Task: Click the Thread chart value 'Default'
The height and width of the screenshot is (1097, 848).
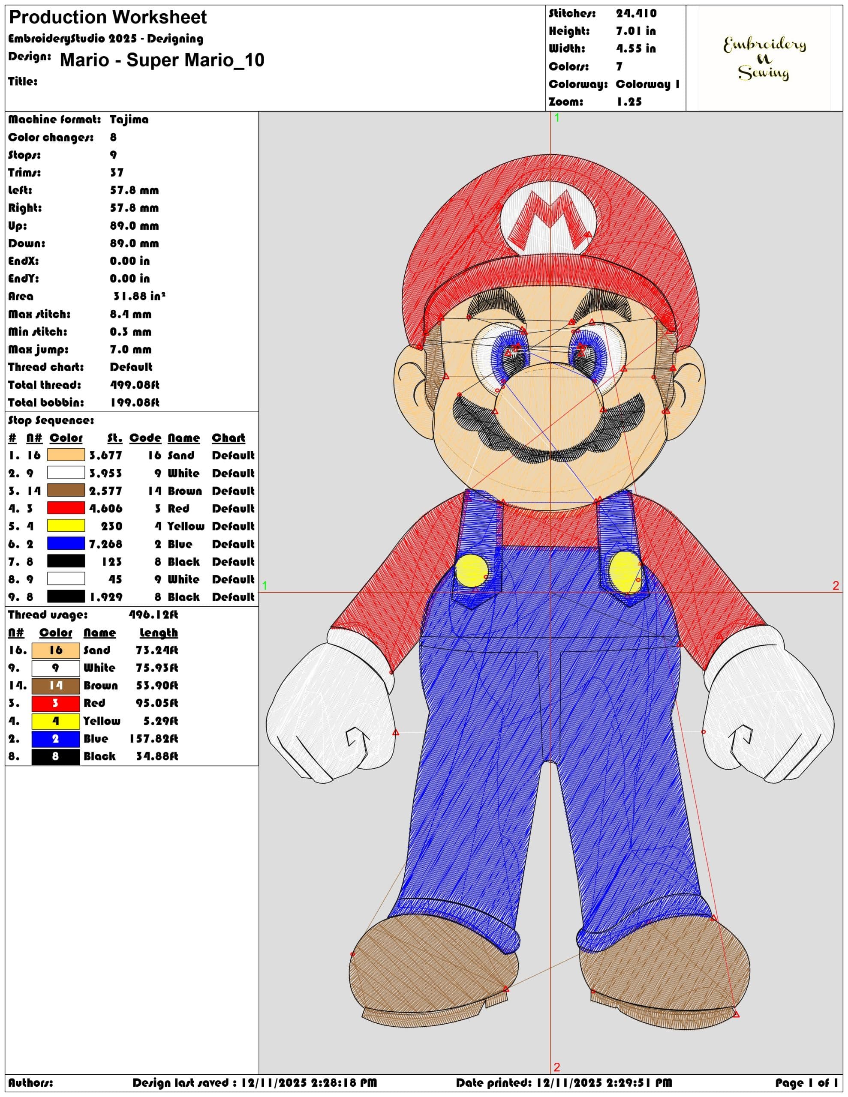Action: 131,367
